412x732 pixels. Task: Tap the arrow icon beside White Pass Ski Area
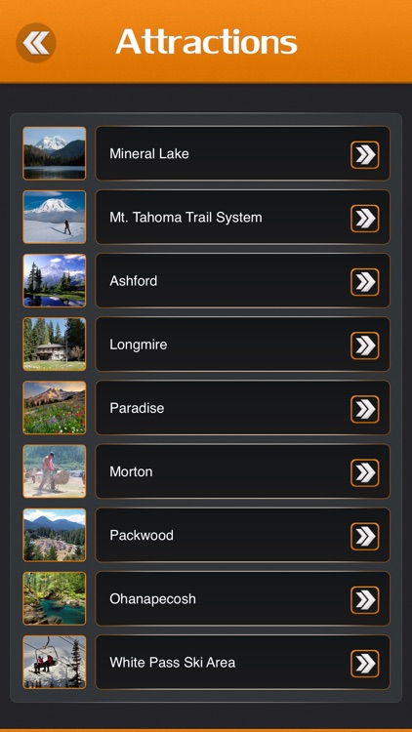click(x=365, y=664)
